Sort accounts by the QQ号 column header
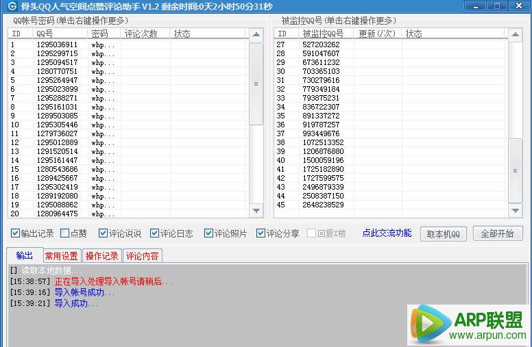 60,34
